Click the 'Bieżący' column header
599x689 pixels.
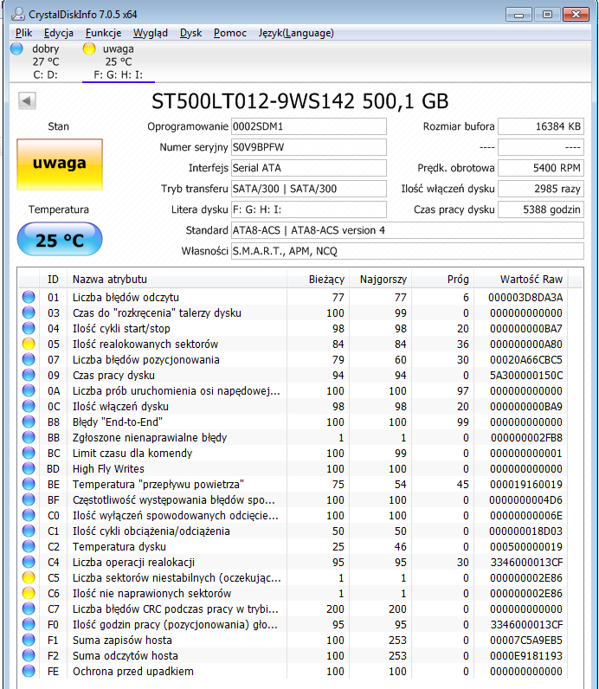pyautogui.click(x=319, y=280)
